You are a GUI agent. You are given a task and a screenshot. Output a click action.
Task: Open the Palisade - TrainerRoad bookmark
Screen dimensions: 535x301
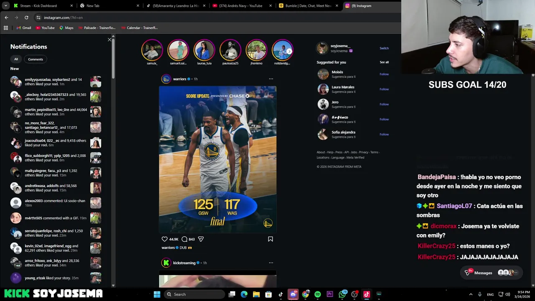pyautogui.click(x=97, y=28)
